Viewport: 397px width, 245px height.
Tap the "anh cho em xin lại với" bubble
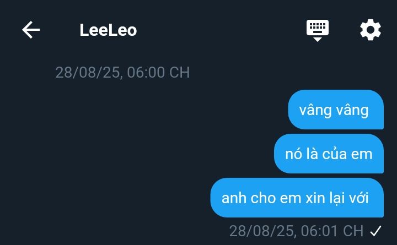(297, 198)
